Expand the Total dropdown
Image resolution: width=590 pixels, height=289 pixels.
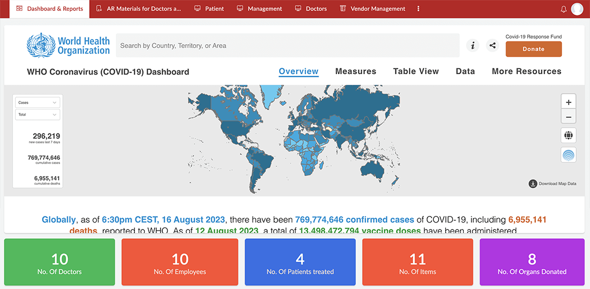38,115
